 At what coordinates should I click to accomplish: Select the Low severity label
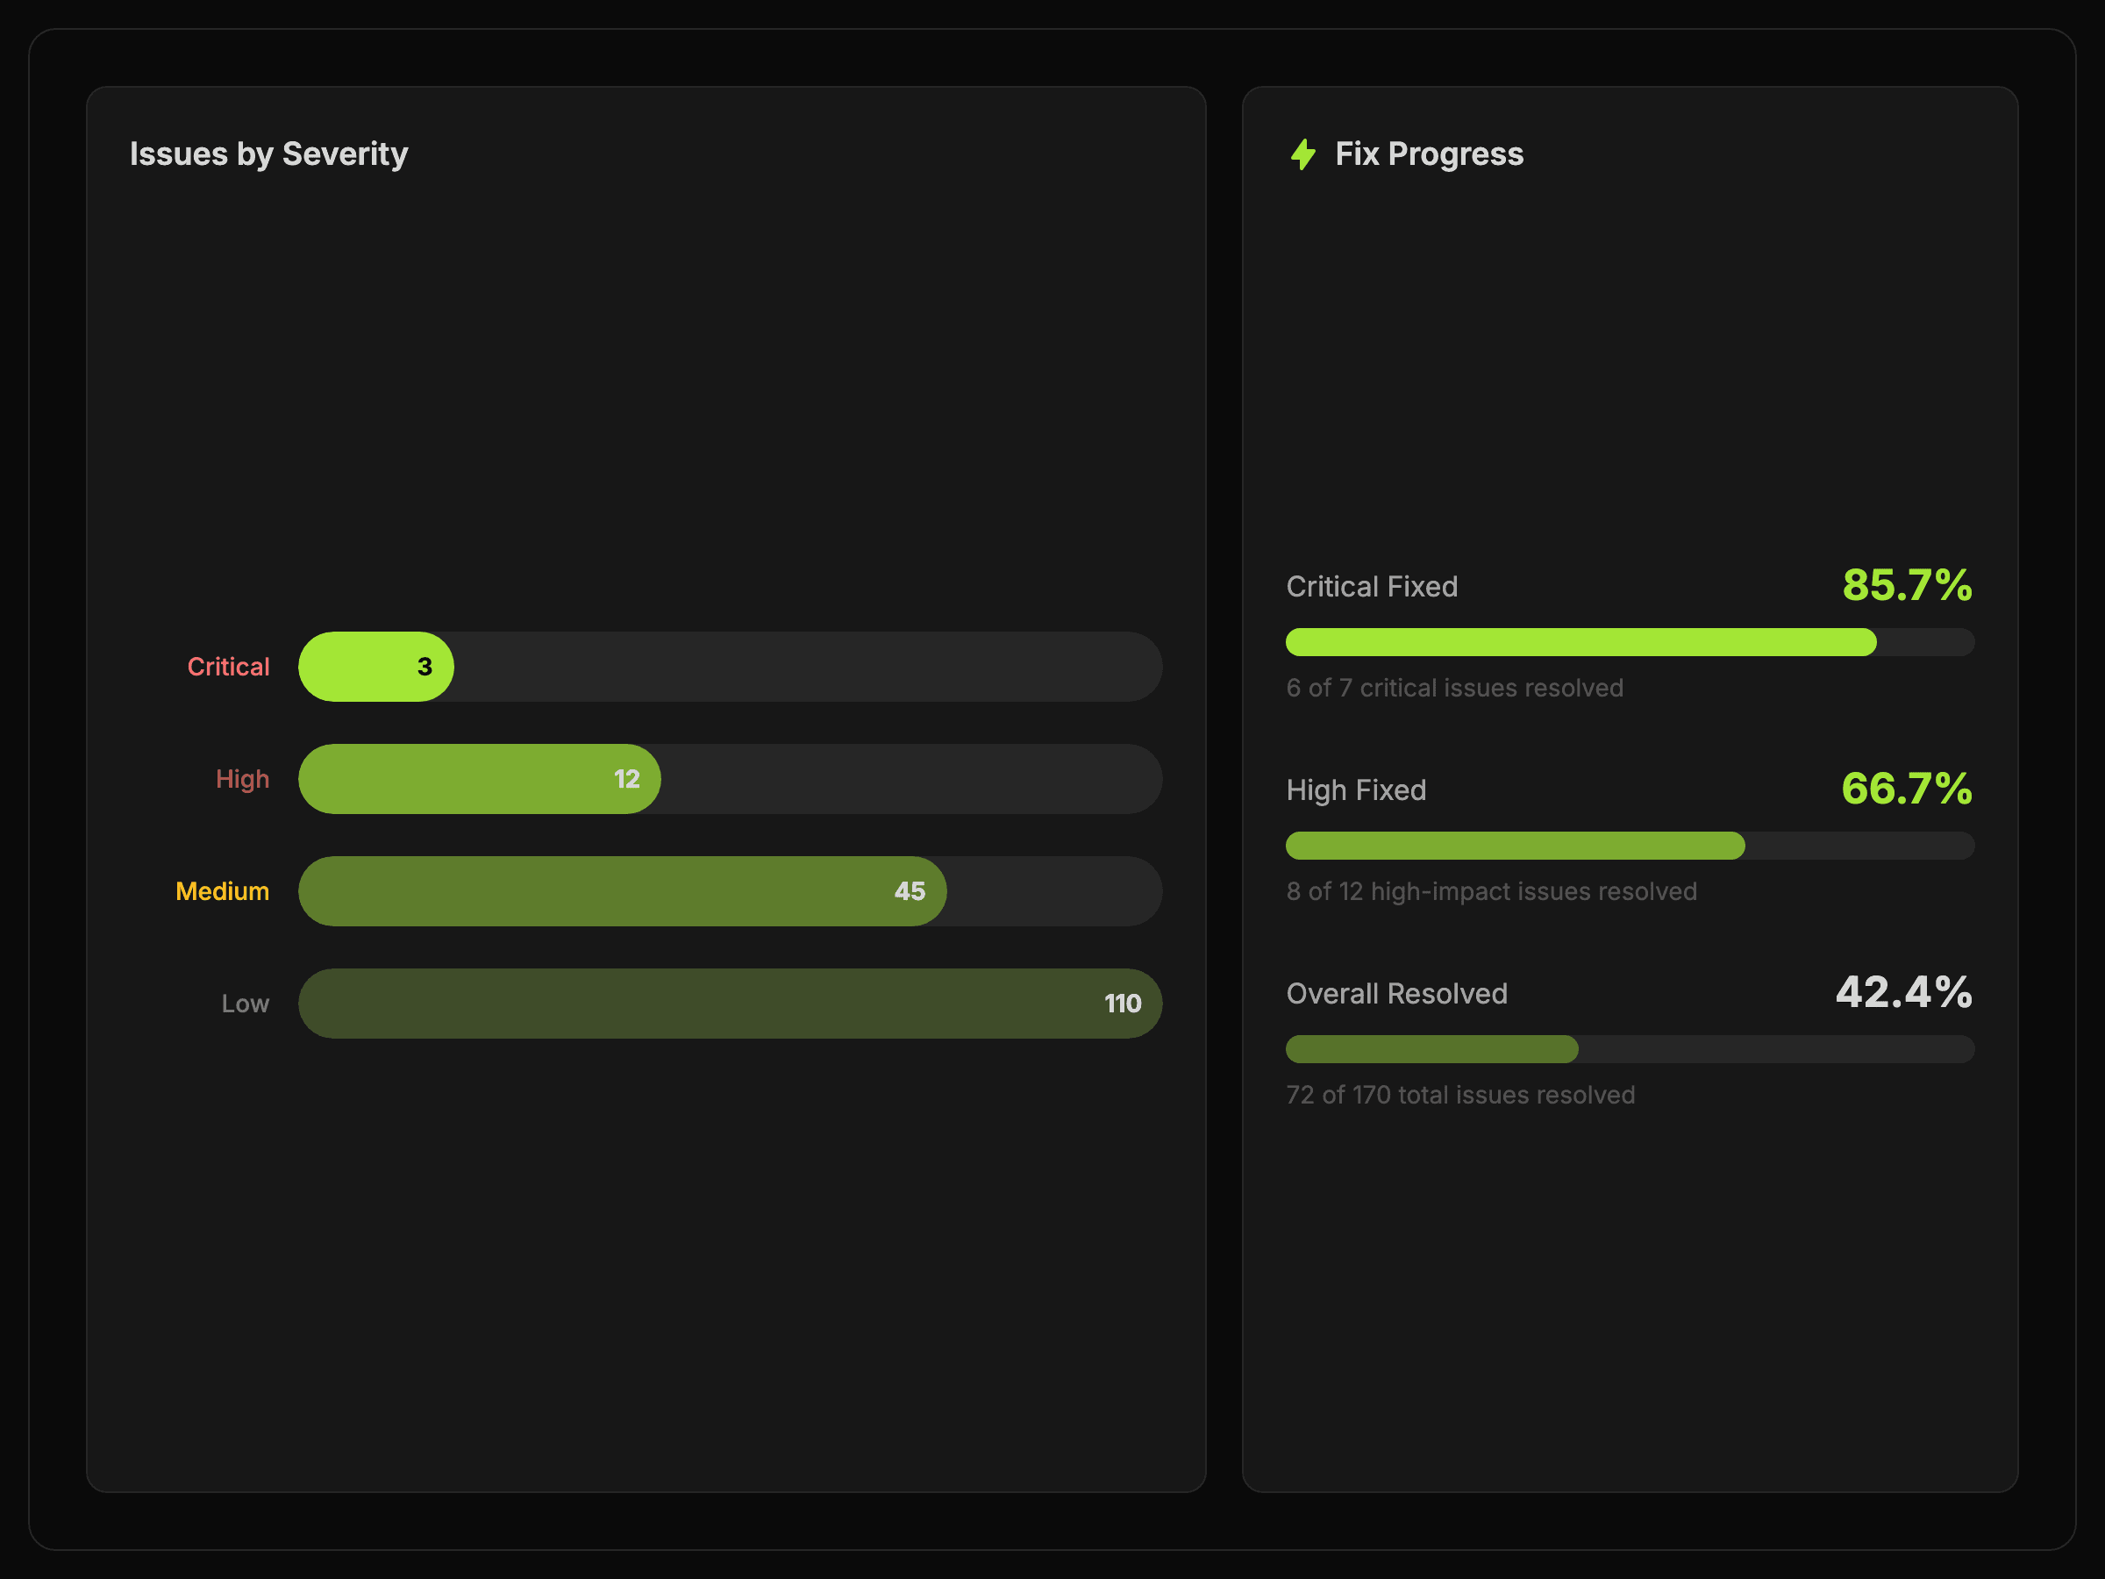[246, 1004]
